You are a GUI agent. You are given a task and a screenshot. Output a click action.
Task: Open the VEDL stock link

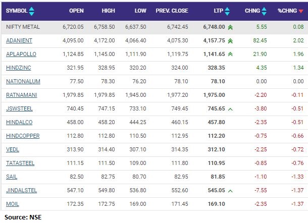(13, 149)
